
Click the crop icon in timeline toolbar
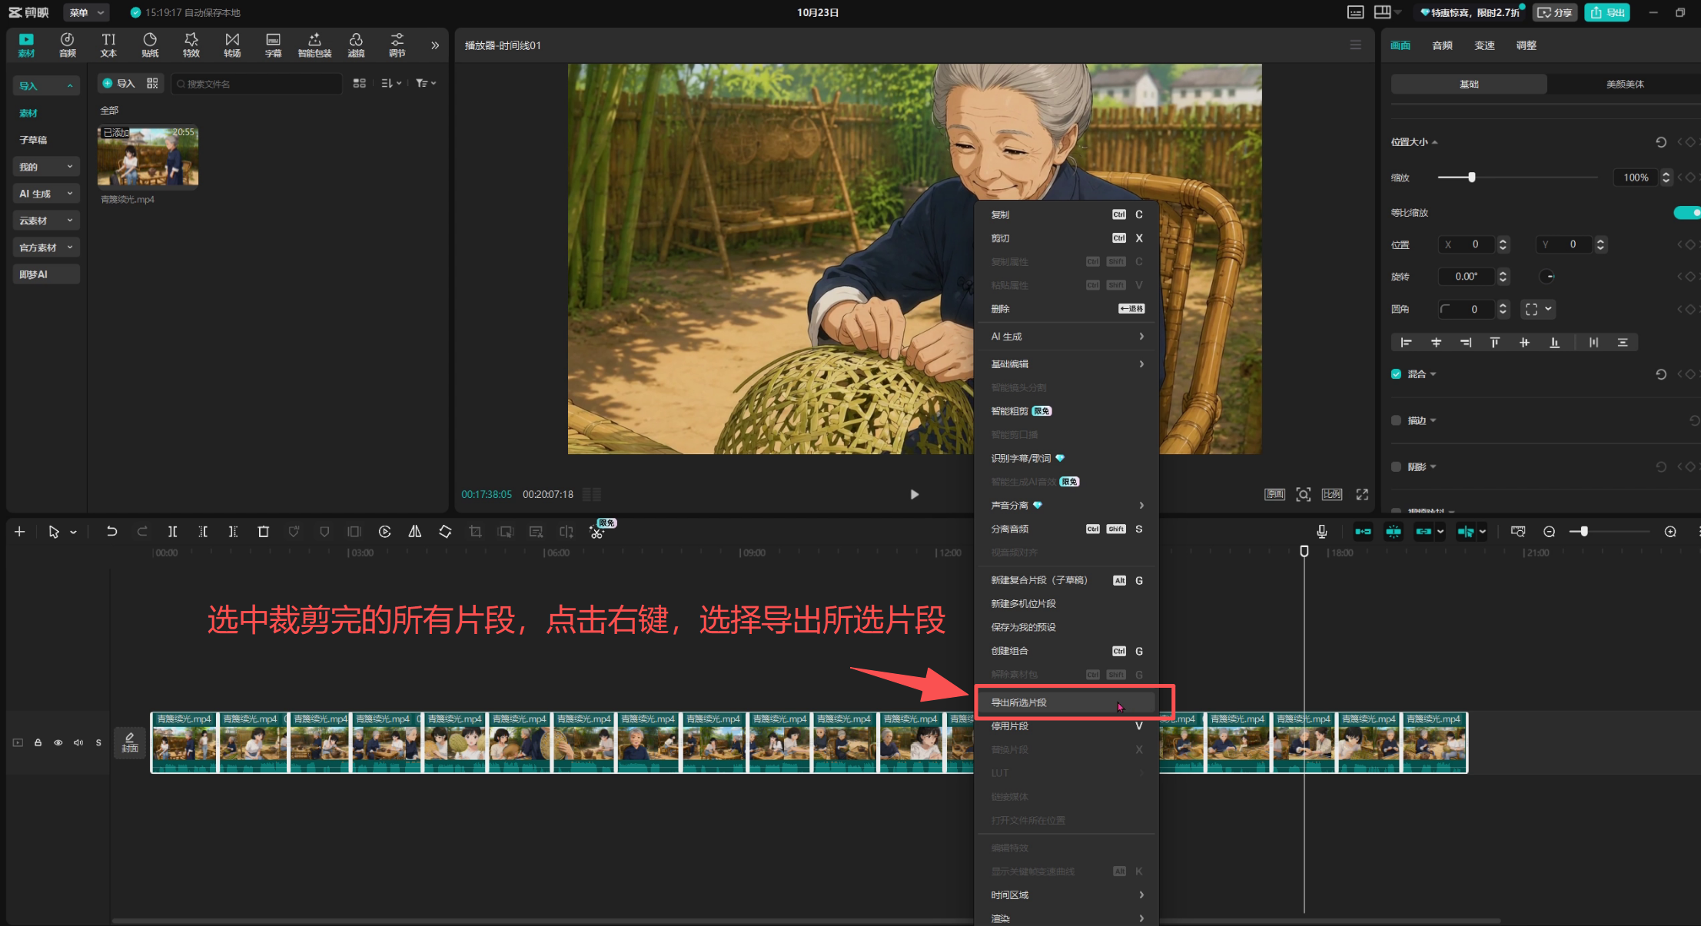coord(475,531)
